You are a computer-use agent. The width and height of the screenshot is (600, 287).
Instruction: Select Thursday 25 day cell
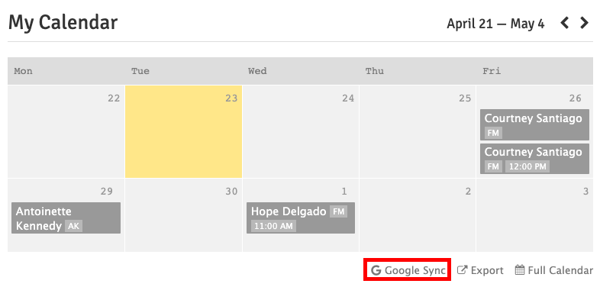click(418, 131)
